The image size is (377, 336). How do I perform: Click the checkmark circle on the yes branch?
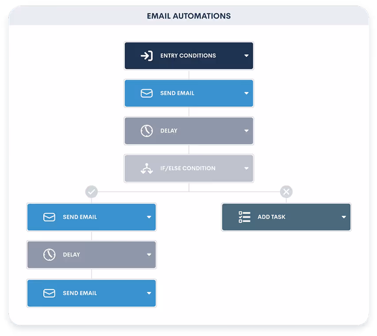pyautogui.click(x=91, y=191)
